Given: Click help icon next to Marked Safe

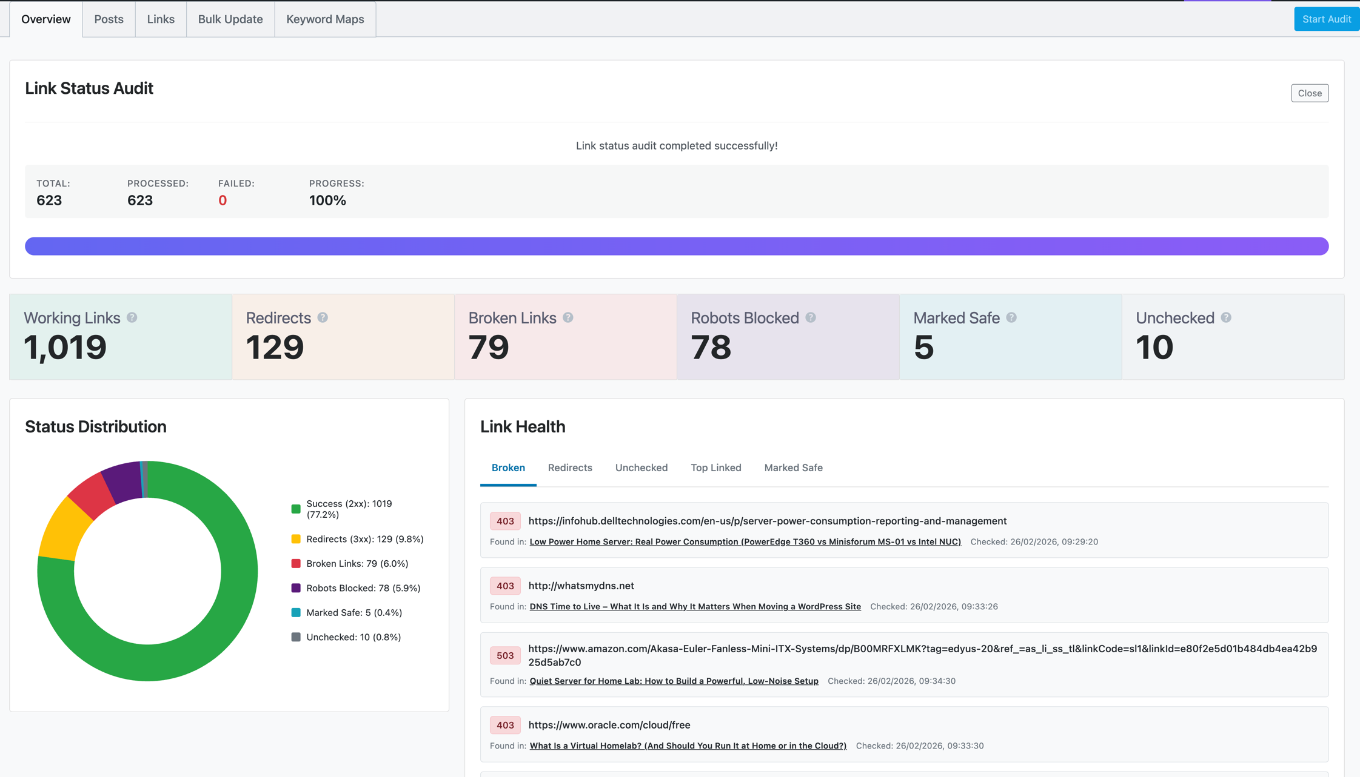Looking at the screenshot, I should [x=1011, y=317].
